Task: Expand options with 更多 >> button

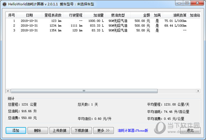Action: 104,130
